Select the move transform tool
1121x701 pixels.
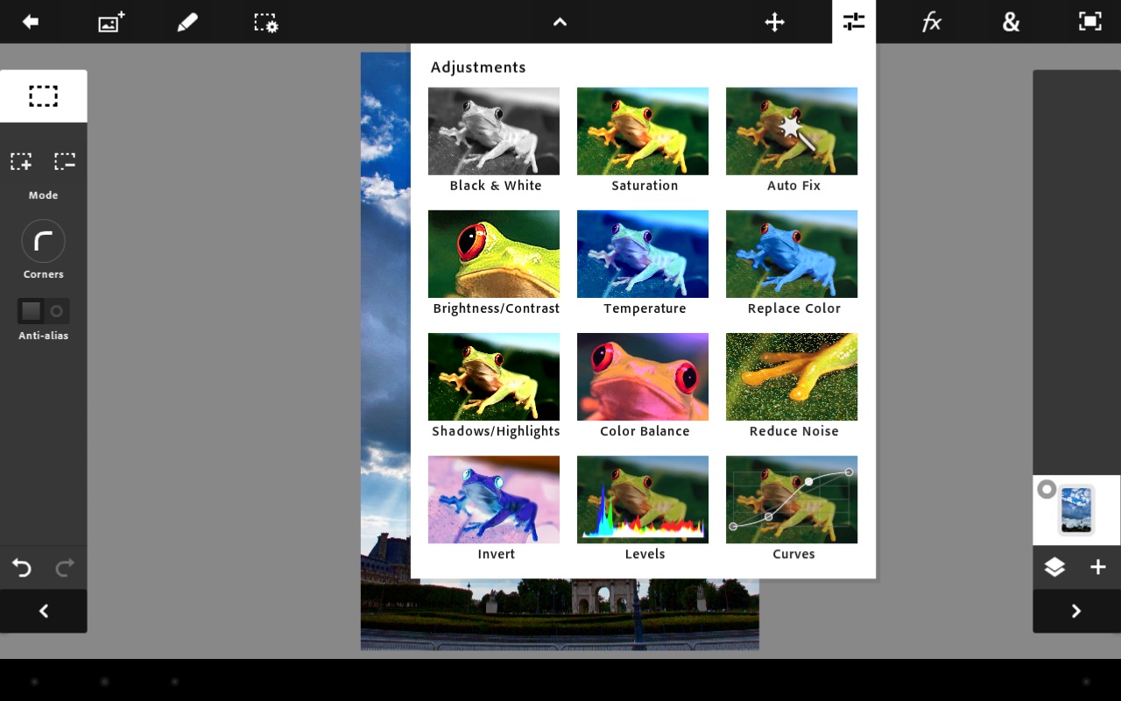(x=774, y=22)
